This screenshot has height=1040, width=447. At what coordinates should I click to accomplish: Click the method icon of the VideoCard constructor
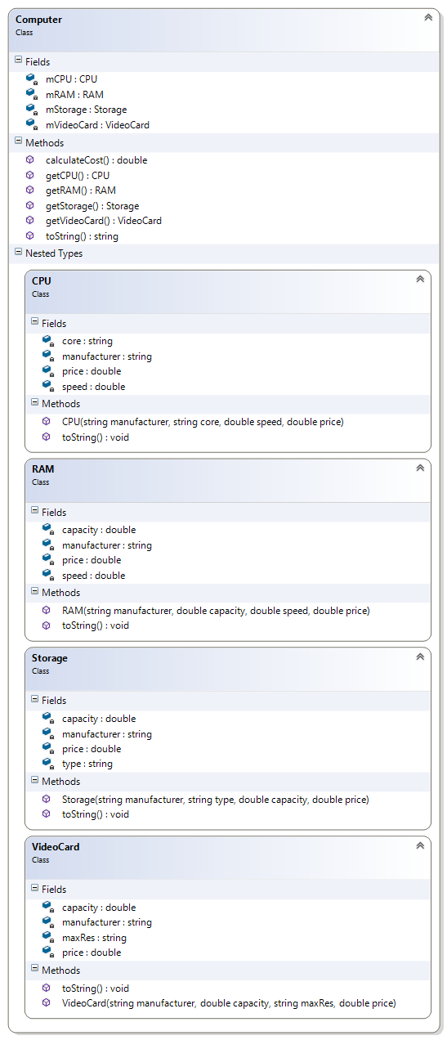point(47,1002)
